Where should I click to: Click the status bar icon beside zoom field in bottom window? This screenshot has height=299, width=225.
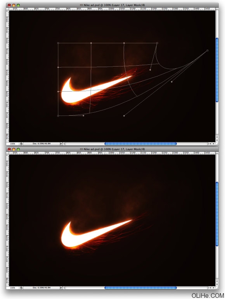click(21, 288)
